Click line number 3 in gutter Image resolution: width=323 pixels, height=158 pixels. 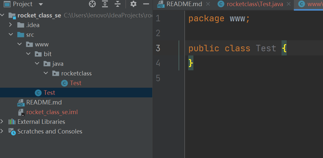[x=158, y=48]
